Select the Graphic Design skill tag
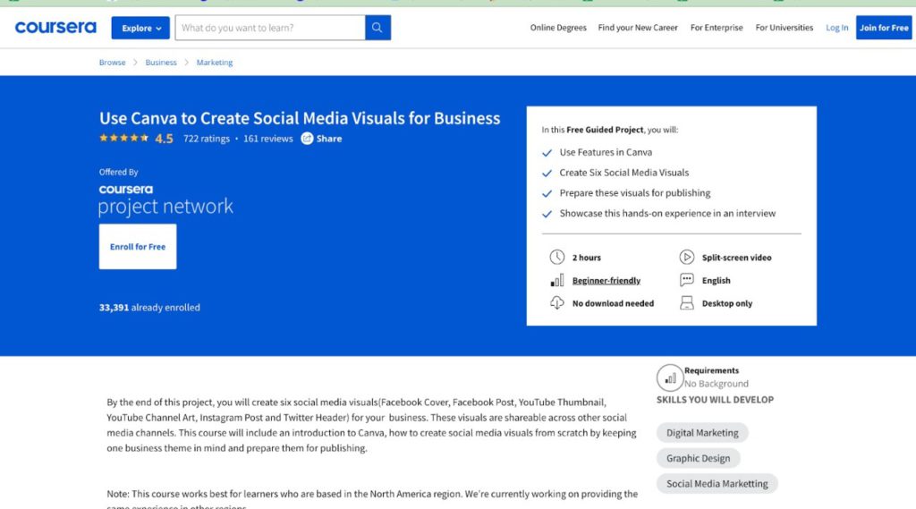The height and width of the screenshot is (509, 916). click(698, 458)
